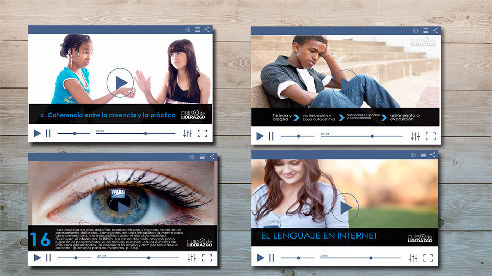Screen dimensions: 492x276
Task: Seek on Tristeza y alegría progress bar
Action: [362, 136]
